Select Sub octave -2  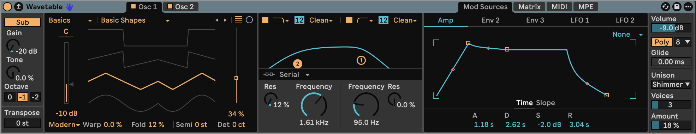tap(35, 97)
